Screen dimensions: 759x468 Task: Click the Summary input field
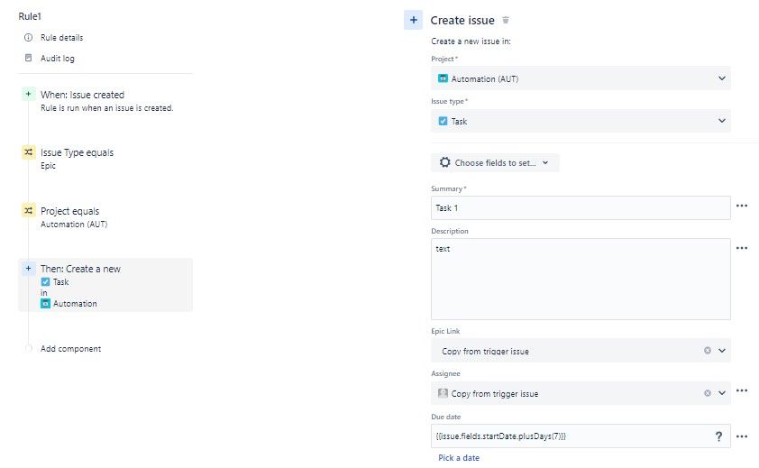pyautogui.click(x=581, y=207)
